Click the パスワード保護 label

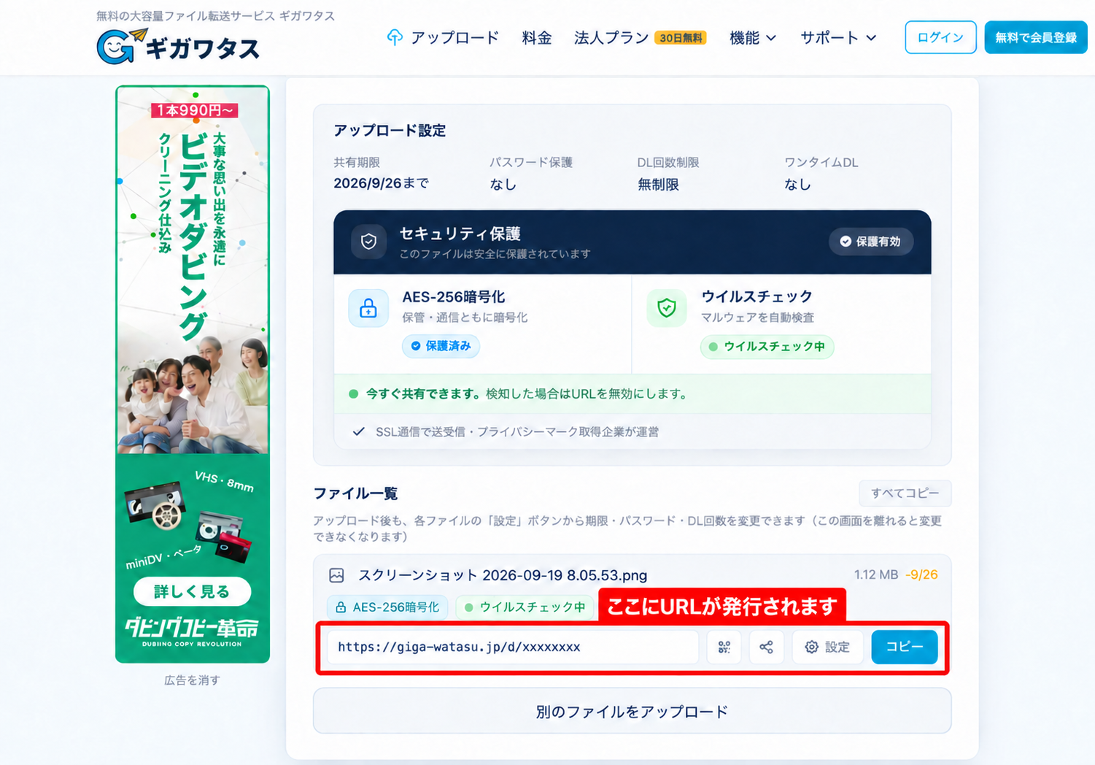click(531, 162)
